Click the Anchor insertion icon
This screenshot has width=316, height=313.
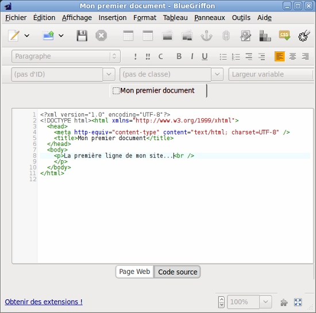[x=207, y=36]
